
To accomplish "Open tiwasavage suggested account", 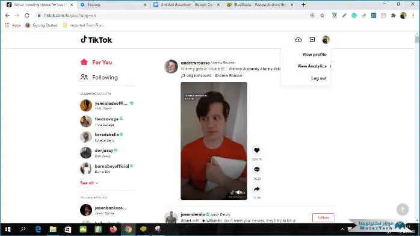I will 102,122.
